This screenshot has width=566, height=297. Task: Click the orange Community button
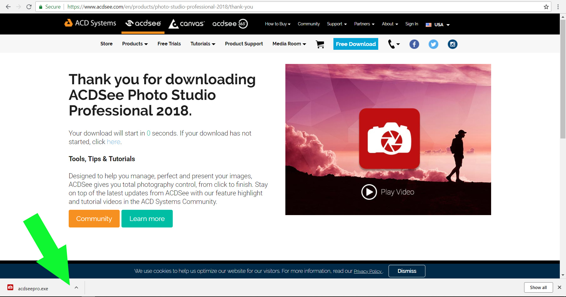(94, 219)
